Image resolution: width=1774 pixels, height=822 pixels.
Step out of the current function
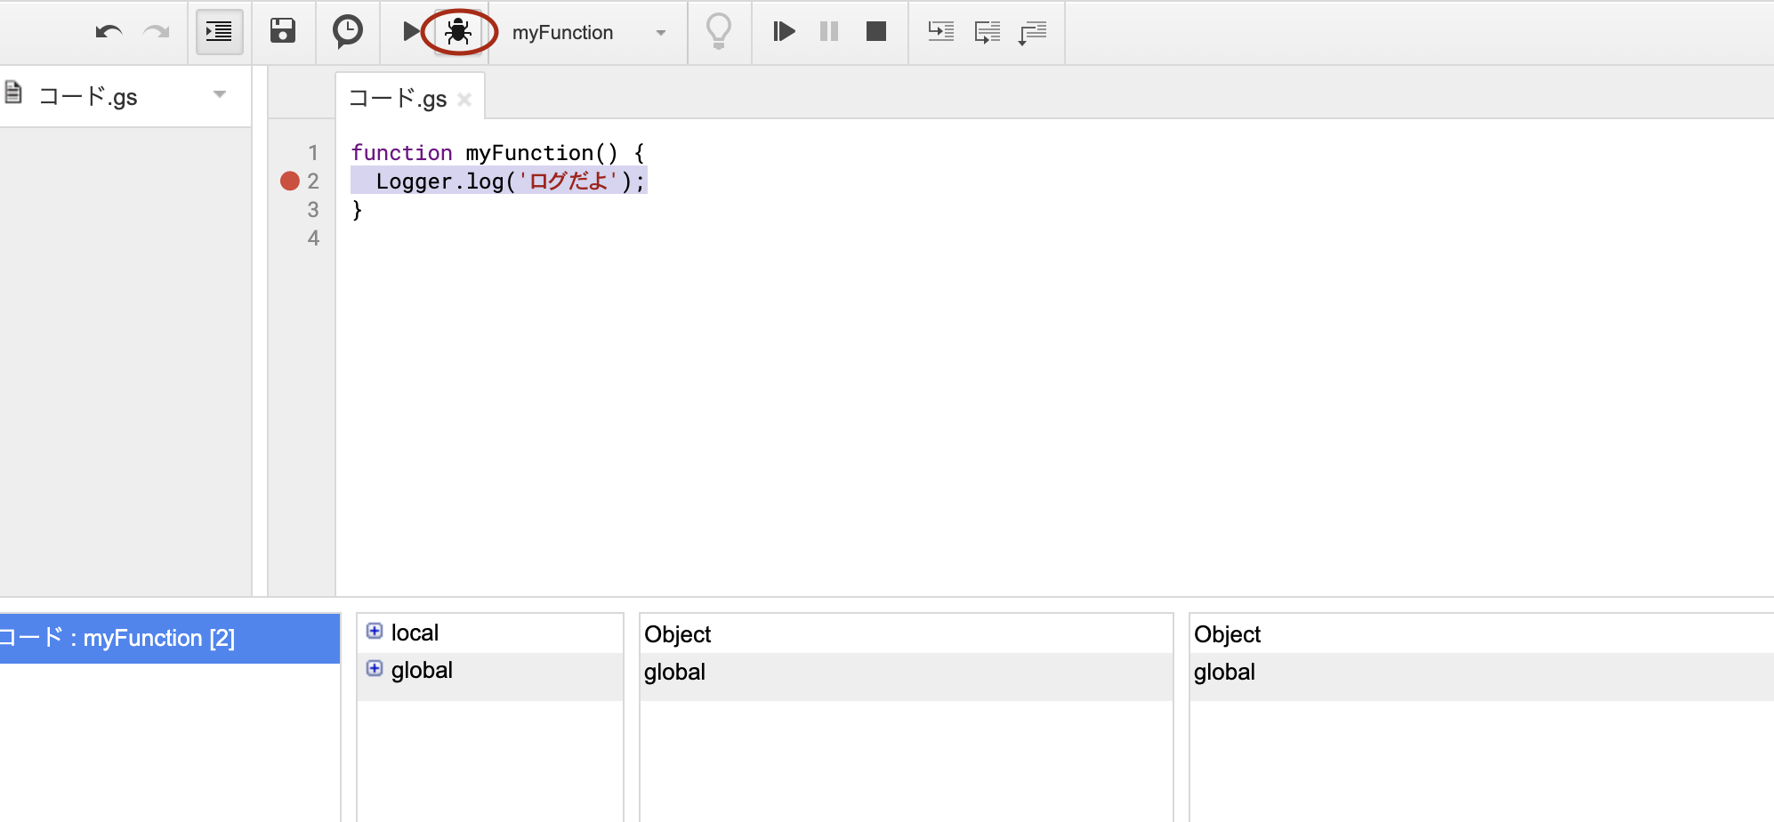[1033, 33]
